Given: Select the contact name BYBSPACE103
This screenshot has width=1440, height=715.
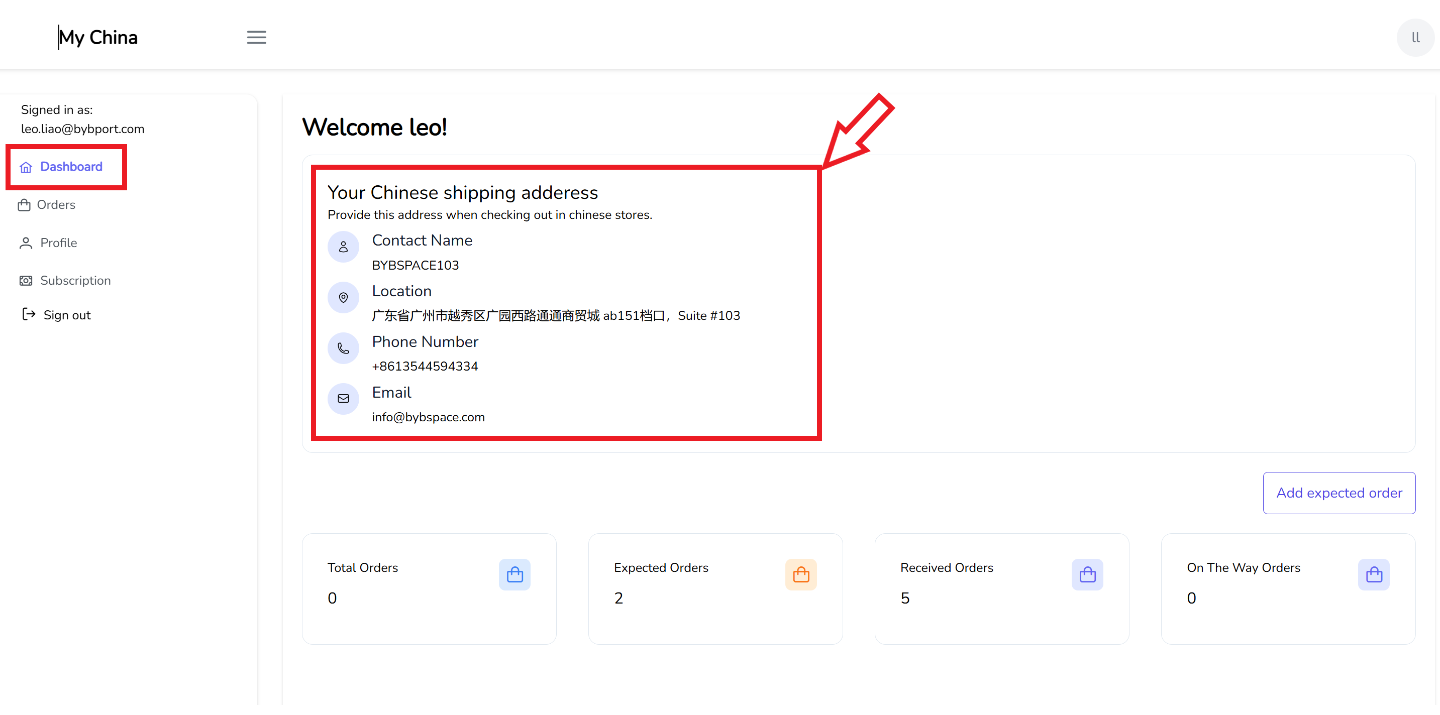Looking at the screenshot, I should 416,265.
